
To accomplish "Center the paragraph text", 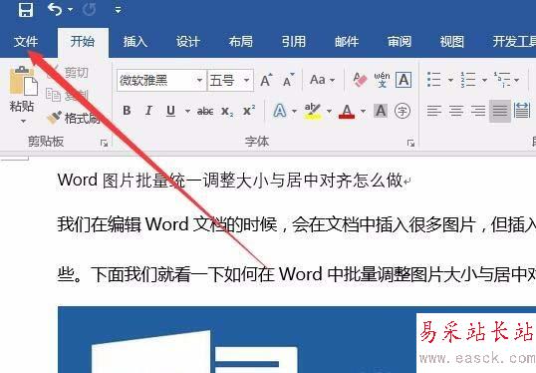I will (456, 111).
